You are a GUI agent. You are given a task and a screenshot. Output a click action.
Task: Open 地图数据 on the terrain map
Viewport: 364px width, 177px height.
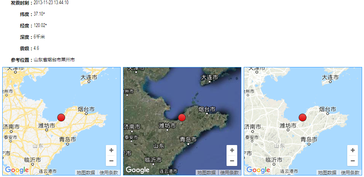(327, 172)
